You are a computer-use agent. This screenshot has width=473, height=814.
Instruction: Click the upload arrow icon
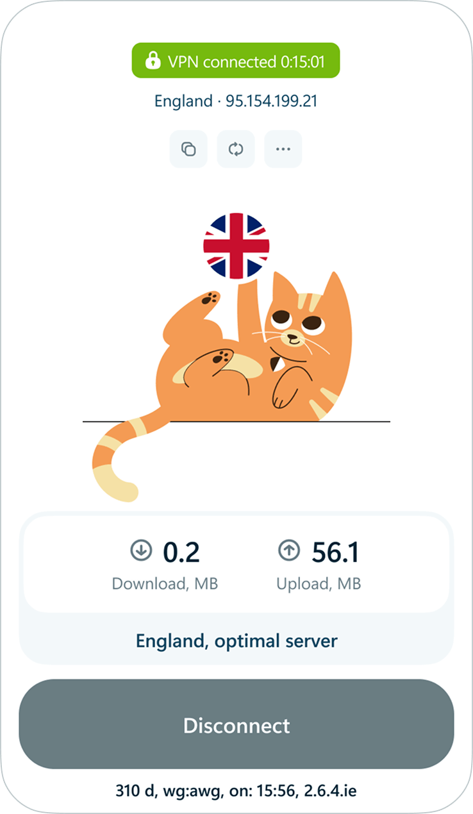point(290,550)
